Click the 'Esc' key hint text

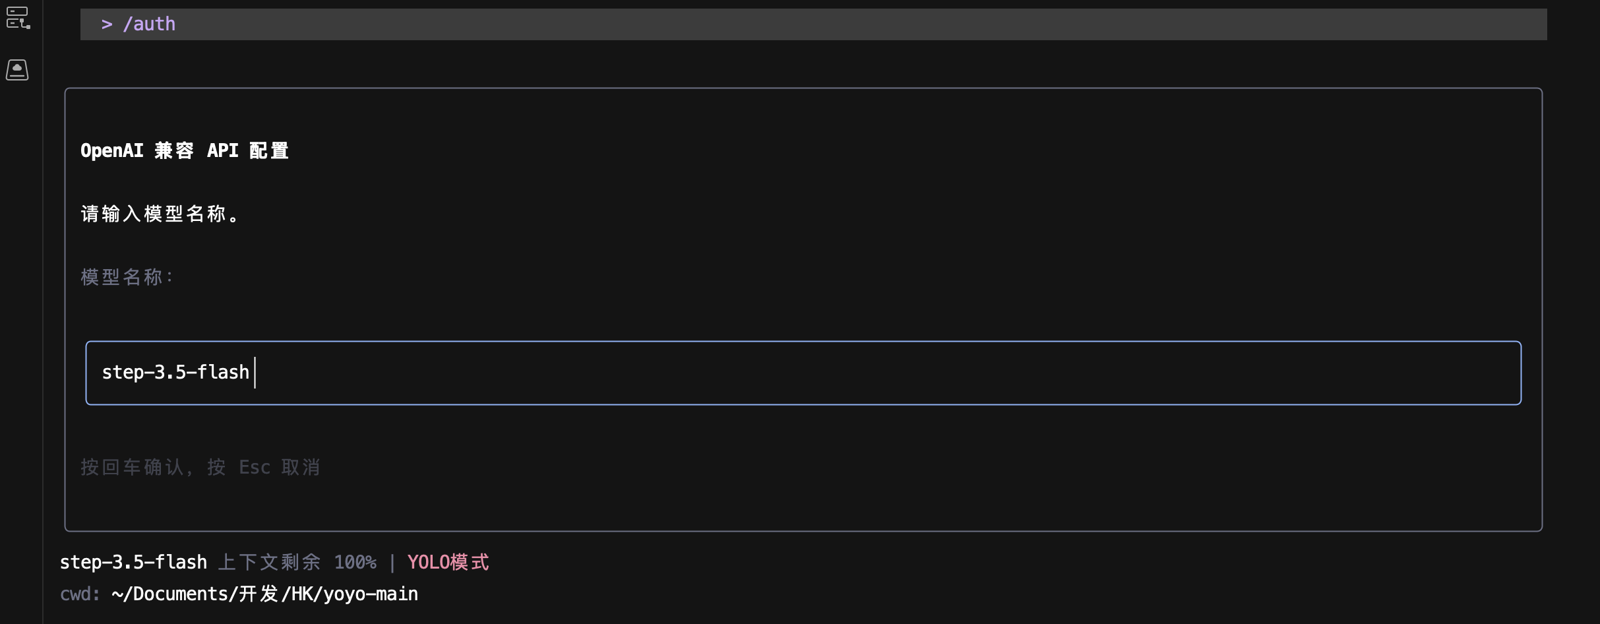255,468
